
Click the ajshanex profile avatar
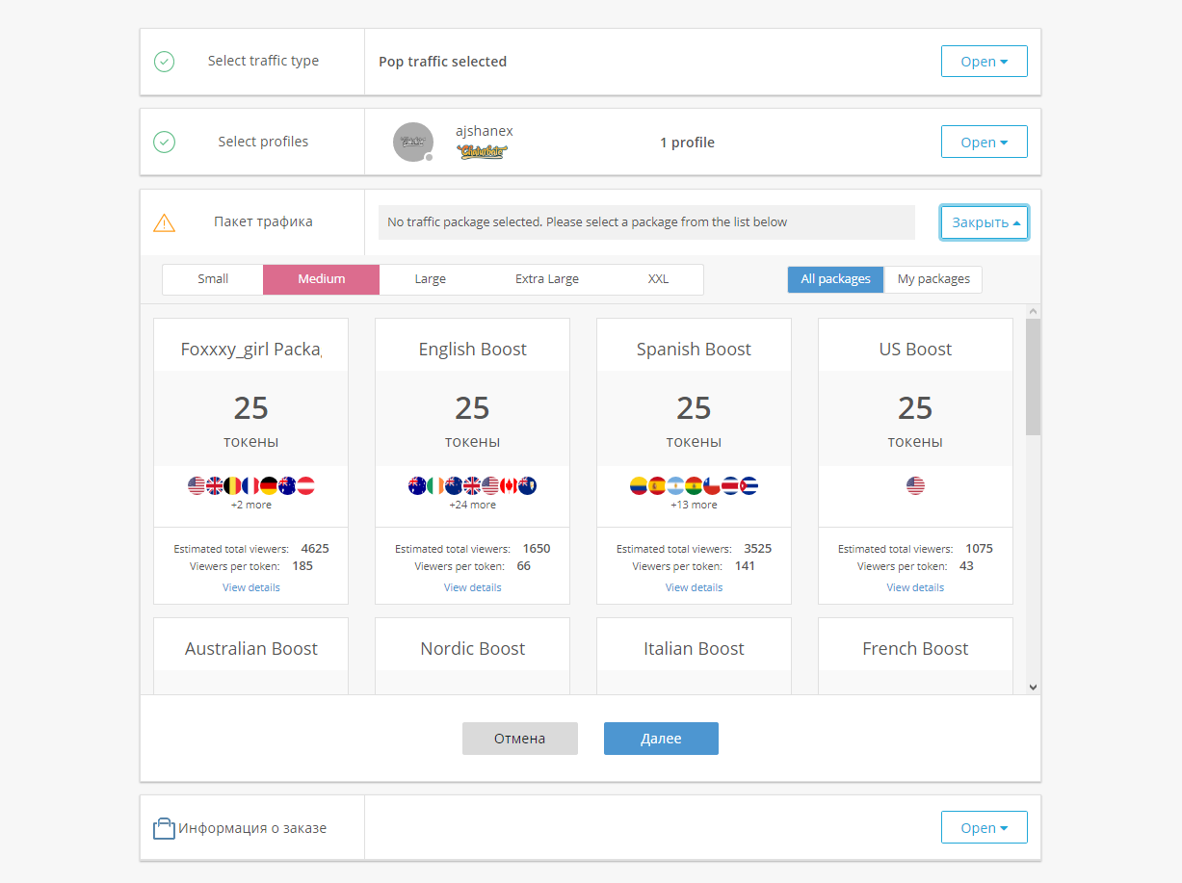pyautogui.click(x=413, y=143)
